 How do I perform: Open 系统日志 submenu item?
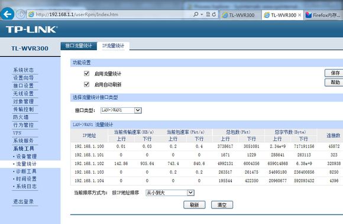27,186
